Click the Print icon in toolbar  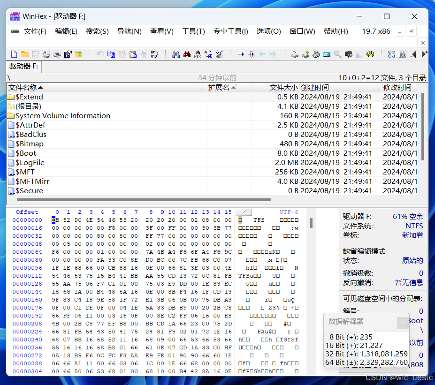pos(57,54)
